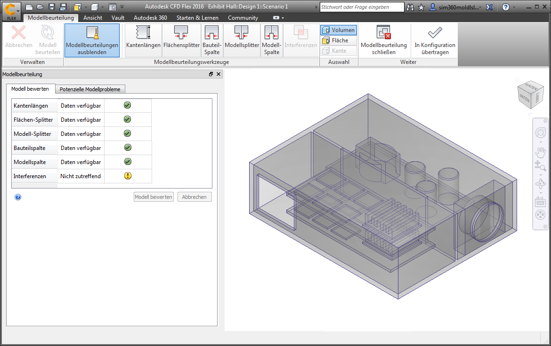The image size is (551, 346).
Task: Click the green check for Kantenlängen
Action: coord(128,105)
